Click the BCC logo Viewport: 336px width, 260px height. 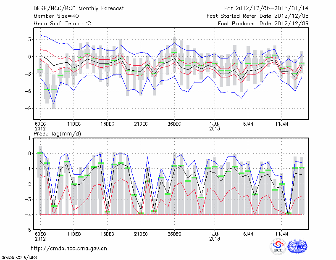click(x=278, y=247)
